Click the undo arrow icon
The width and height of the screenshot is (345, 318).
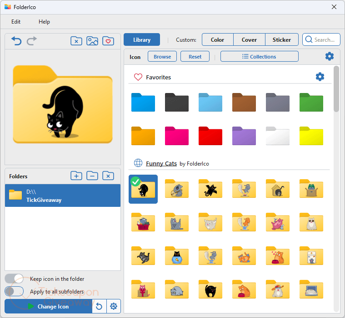(16, 41)
